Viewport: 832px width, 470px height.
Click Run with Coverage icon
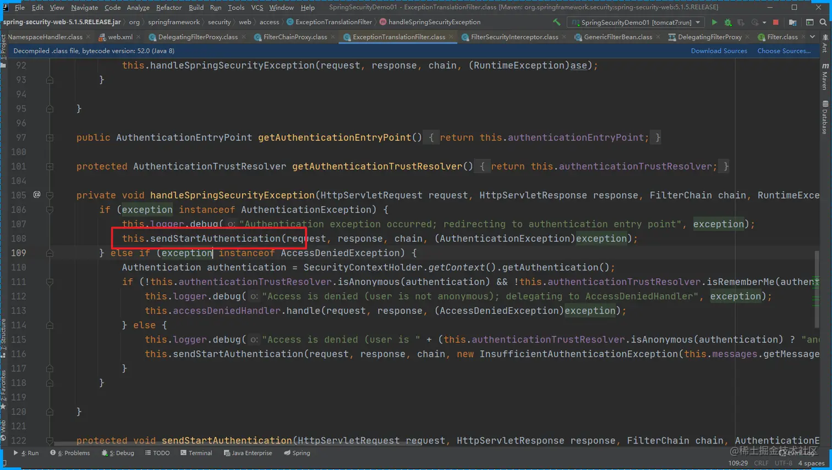(x=741, y=23)
